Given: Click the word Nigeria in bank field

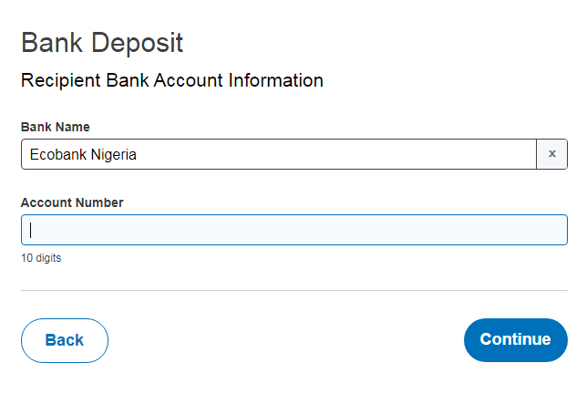Looking at the screenshot, I should coord(114,155).
